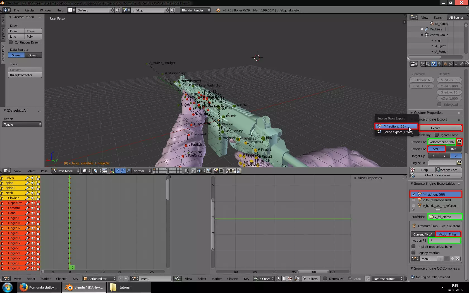Enable the Normalize checkbox
The image size is (469, 293).
click(x=325, y=278)
